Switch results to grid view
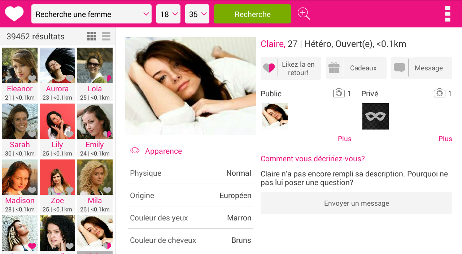 (x=92, y=36)
